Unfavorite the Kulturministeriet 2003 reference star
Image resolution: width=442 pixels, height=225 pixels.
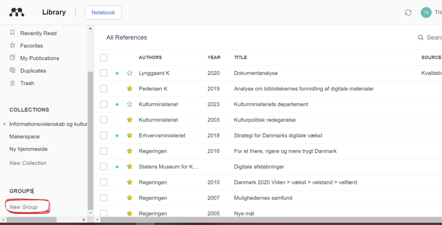point(129,120)
